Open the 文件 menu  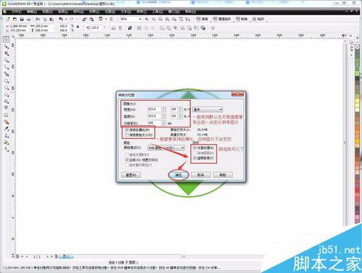(17, 12)
